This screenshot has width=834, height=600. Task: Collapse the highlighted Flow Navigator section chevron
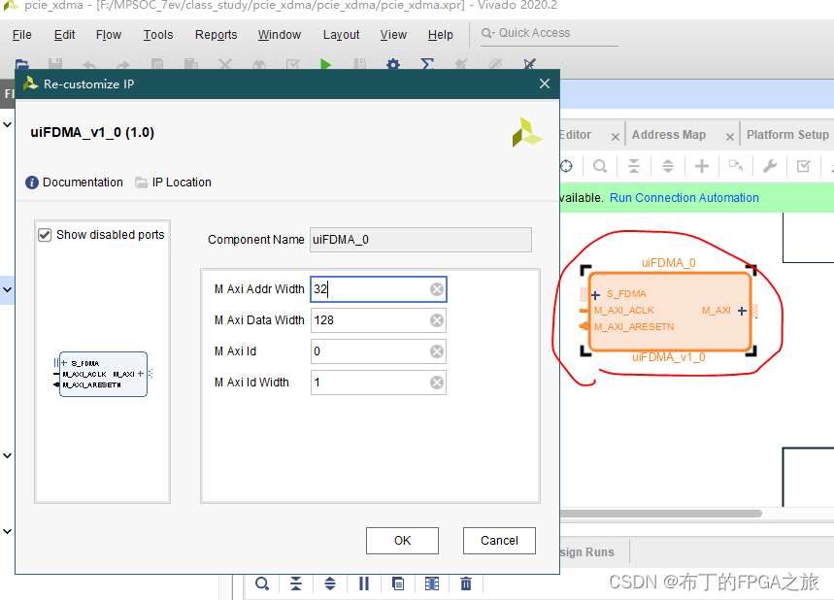click(8, 290)
